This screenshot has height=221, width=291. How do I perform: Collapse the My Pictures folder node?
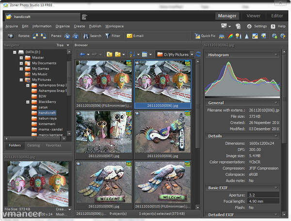(x=21, y=80)
